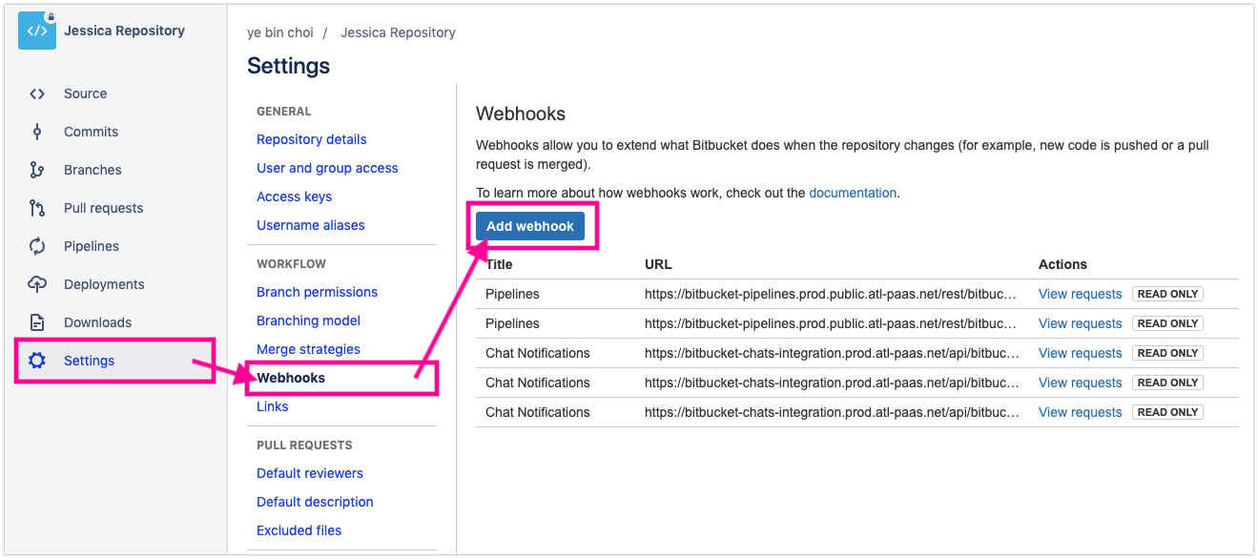Screen dimensions: 1258x559
Task: Open Access keys settings page
Action: coord(294,197)
